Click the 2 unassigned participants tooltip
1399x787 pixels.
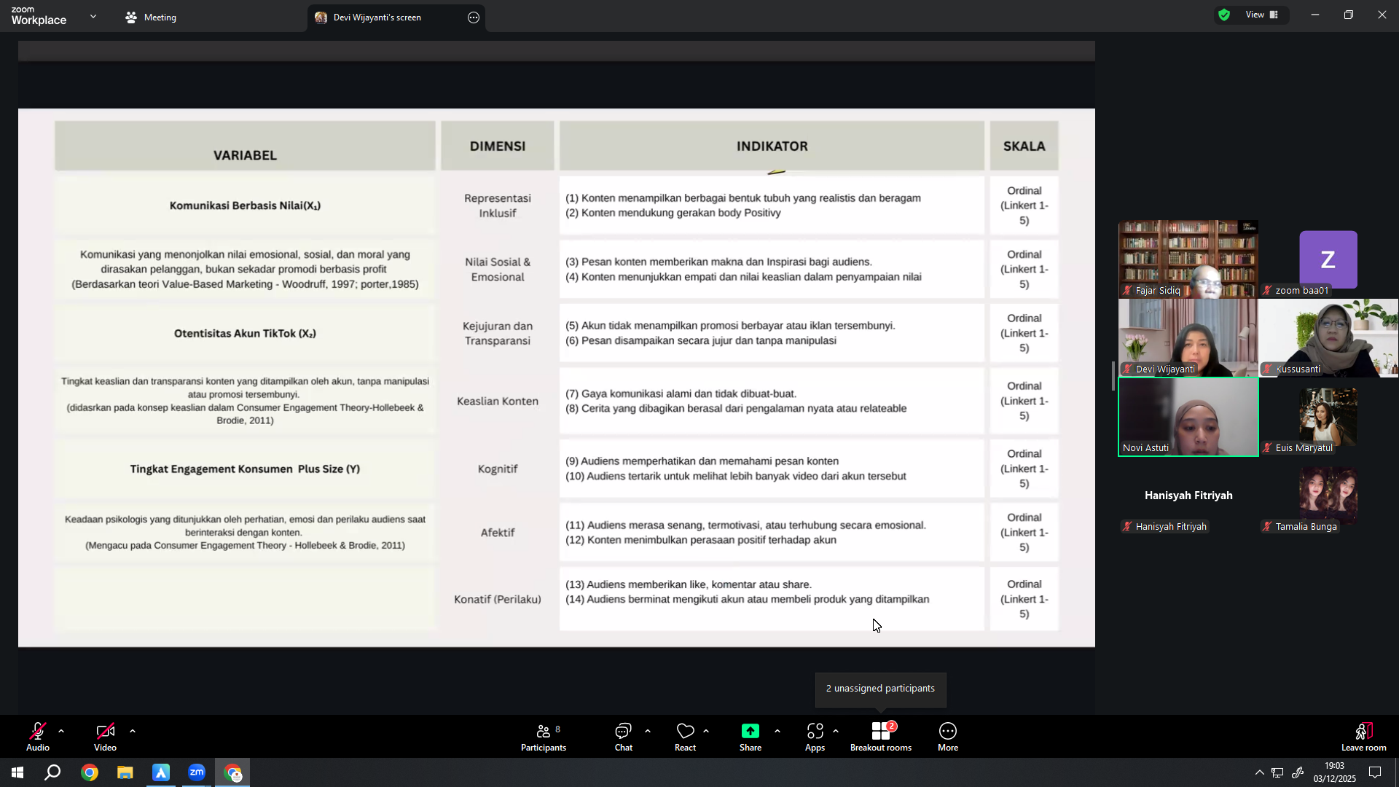pos(880,689)
